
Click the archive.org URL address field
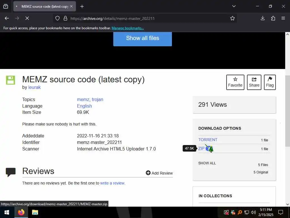[112, 18]
